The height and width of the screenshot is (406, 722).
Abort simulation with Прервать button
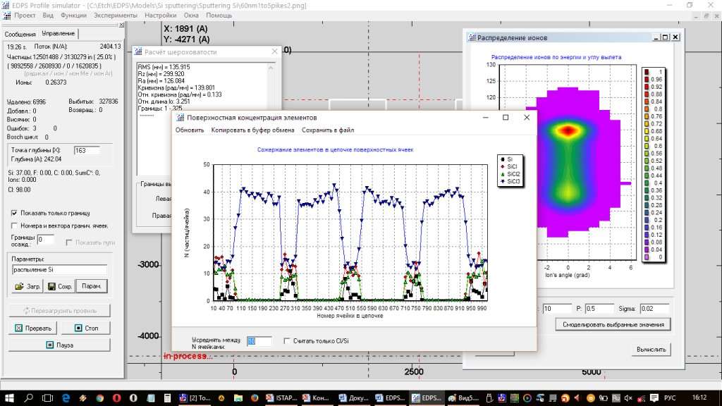click(32, 328)
